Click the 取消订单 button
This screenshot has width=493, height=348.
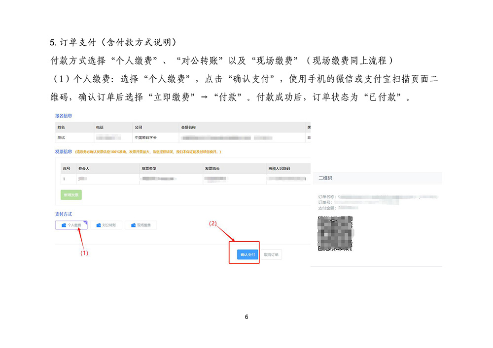(271, 254)
